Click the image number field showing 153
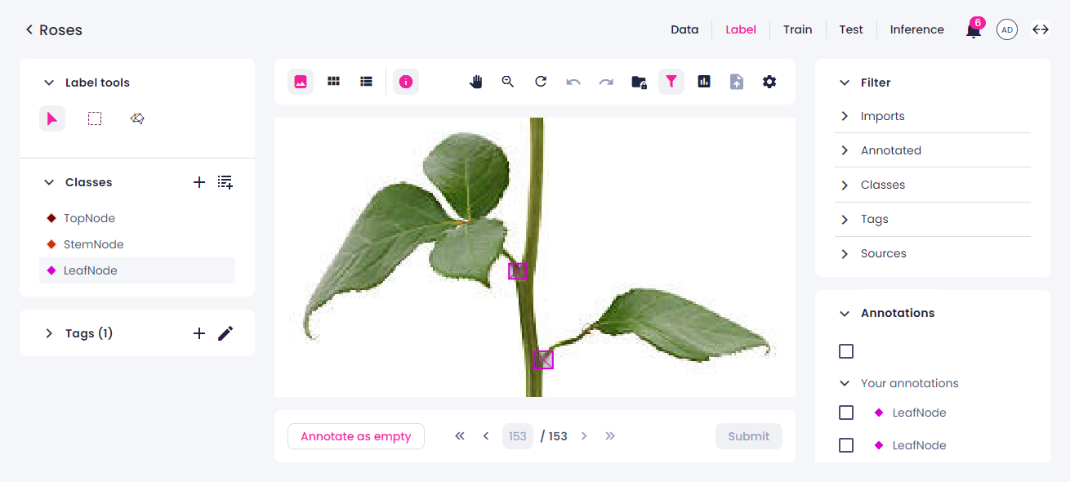1070x482 pixels. 518,436
